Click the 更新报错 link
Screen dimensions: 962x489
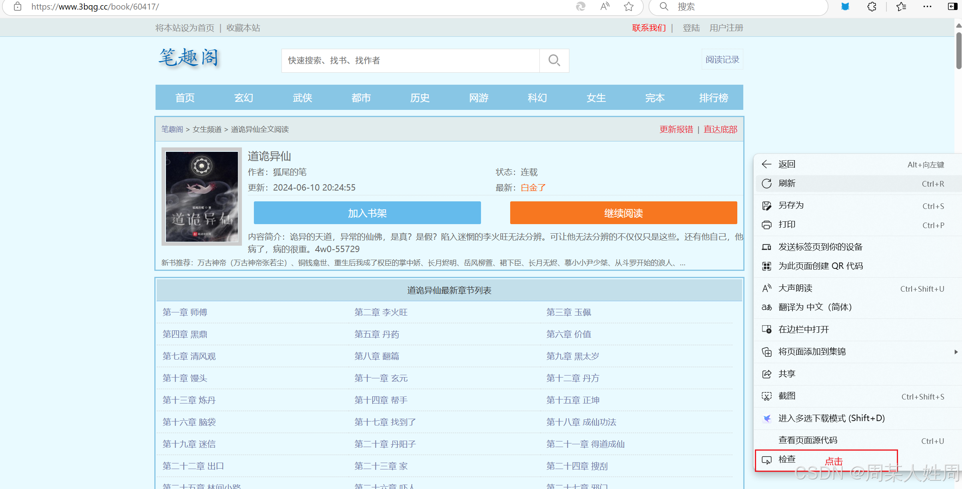coord(676,129)
